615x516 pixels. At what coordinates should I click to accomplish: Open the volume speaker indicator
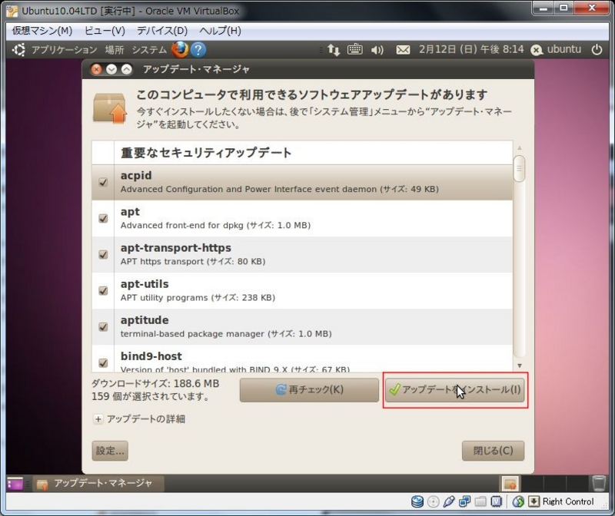tap(377, 50)
